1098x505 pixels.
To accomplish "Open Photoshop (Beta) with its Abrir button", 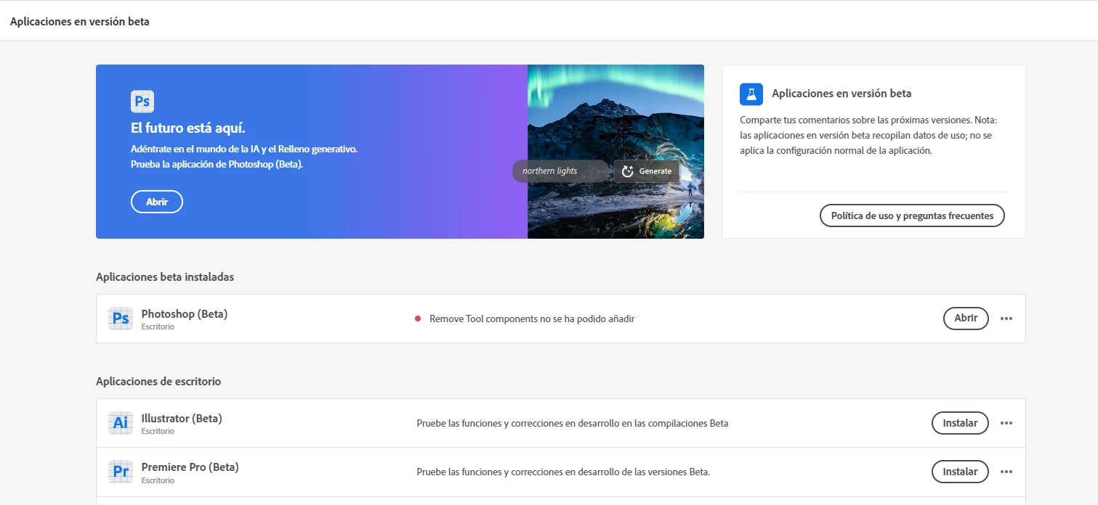I will click(966, 319).
